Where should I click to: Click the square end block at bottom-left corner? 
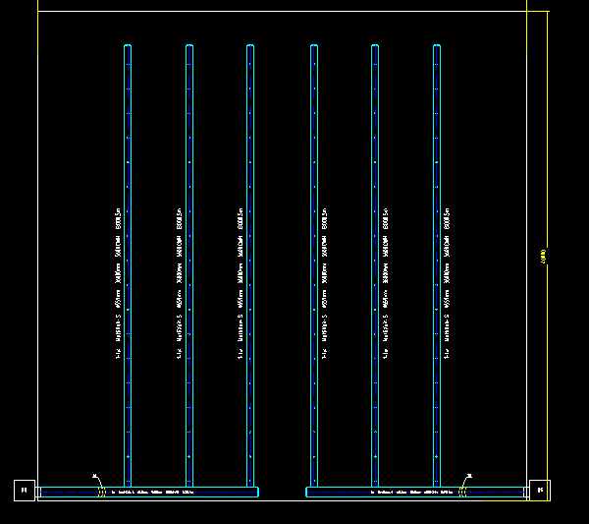point(25,490)
